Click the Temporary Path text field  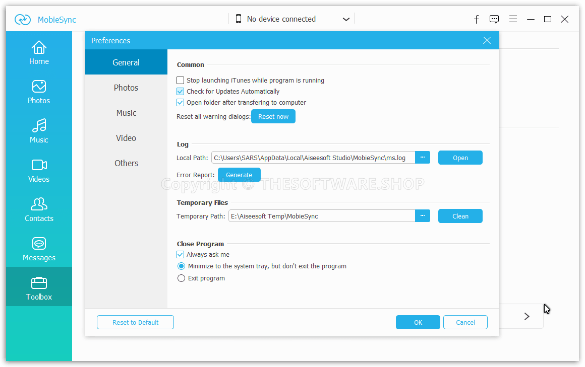coord(322,216)
